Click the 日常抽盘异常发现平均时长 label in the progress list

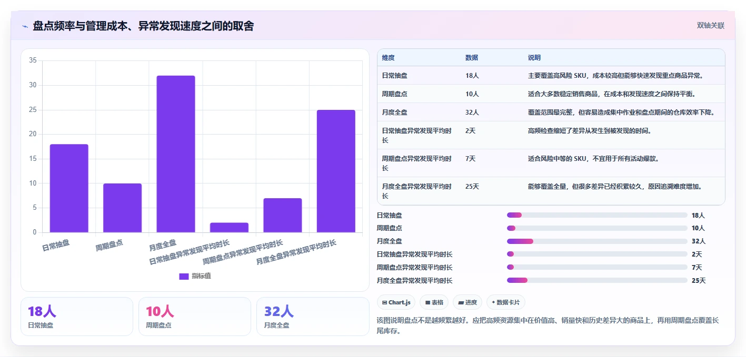414,254
